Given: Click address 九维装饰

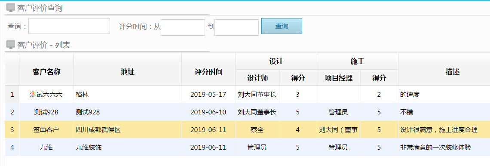Looking at the screenshot, I should [89, 147].
